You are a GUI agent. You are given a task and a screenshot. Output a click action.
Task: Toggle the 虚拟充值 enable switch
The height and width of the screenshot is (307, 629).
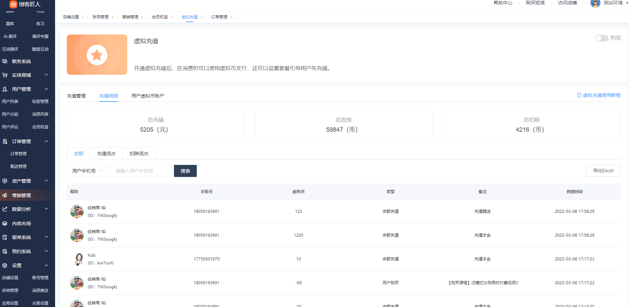point(601,38)
